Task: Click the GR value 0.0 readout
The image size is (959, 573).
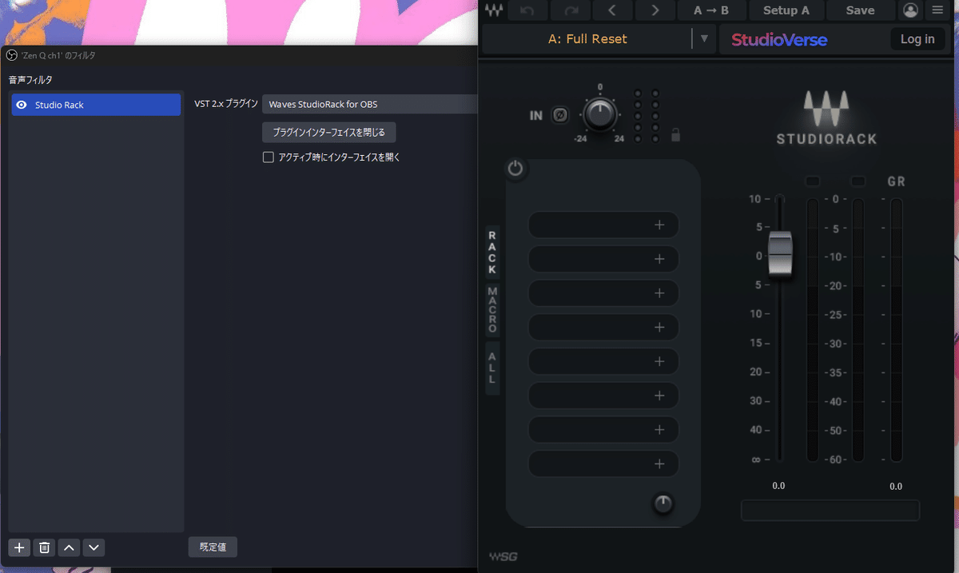Action: [x=896, y=486]
